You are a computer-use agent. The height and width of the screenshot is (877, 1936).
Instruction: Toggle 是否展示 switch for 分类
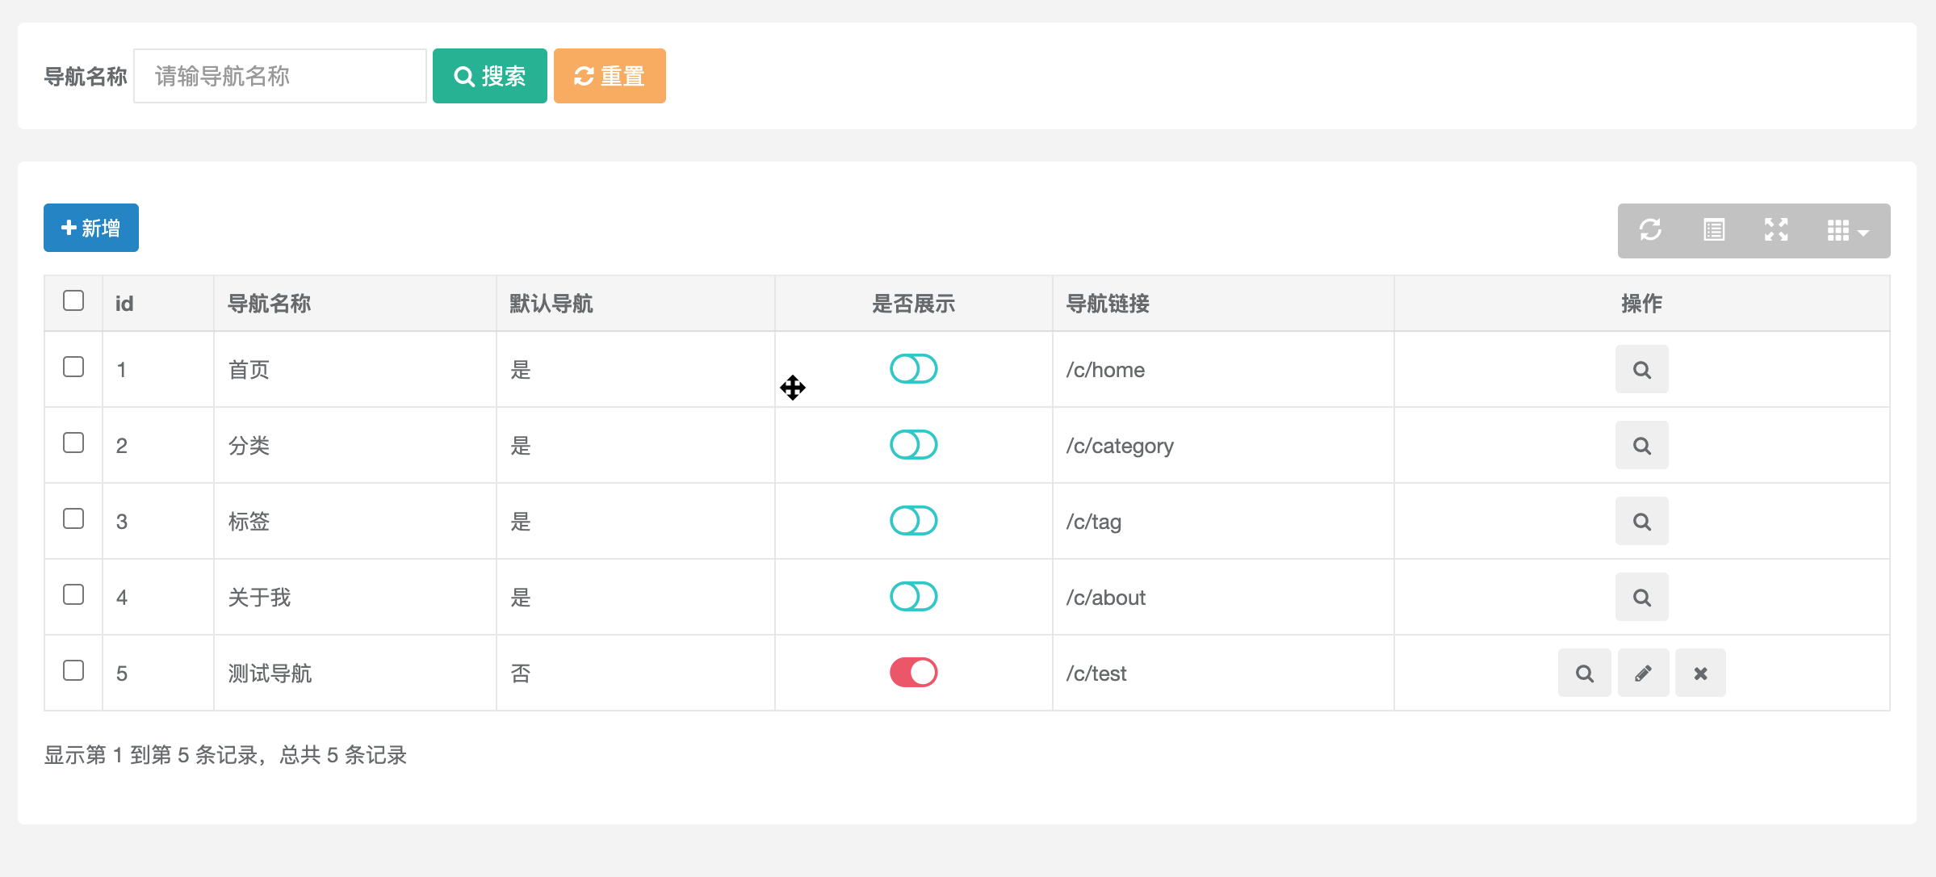(914, 445)
